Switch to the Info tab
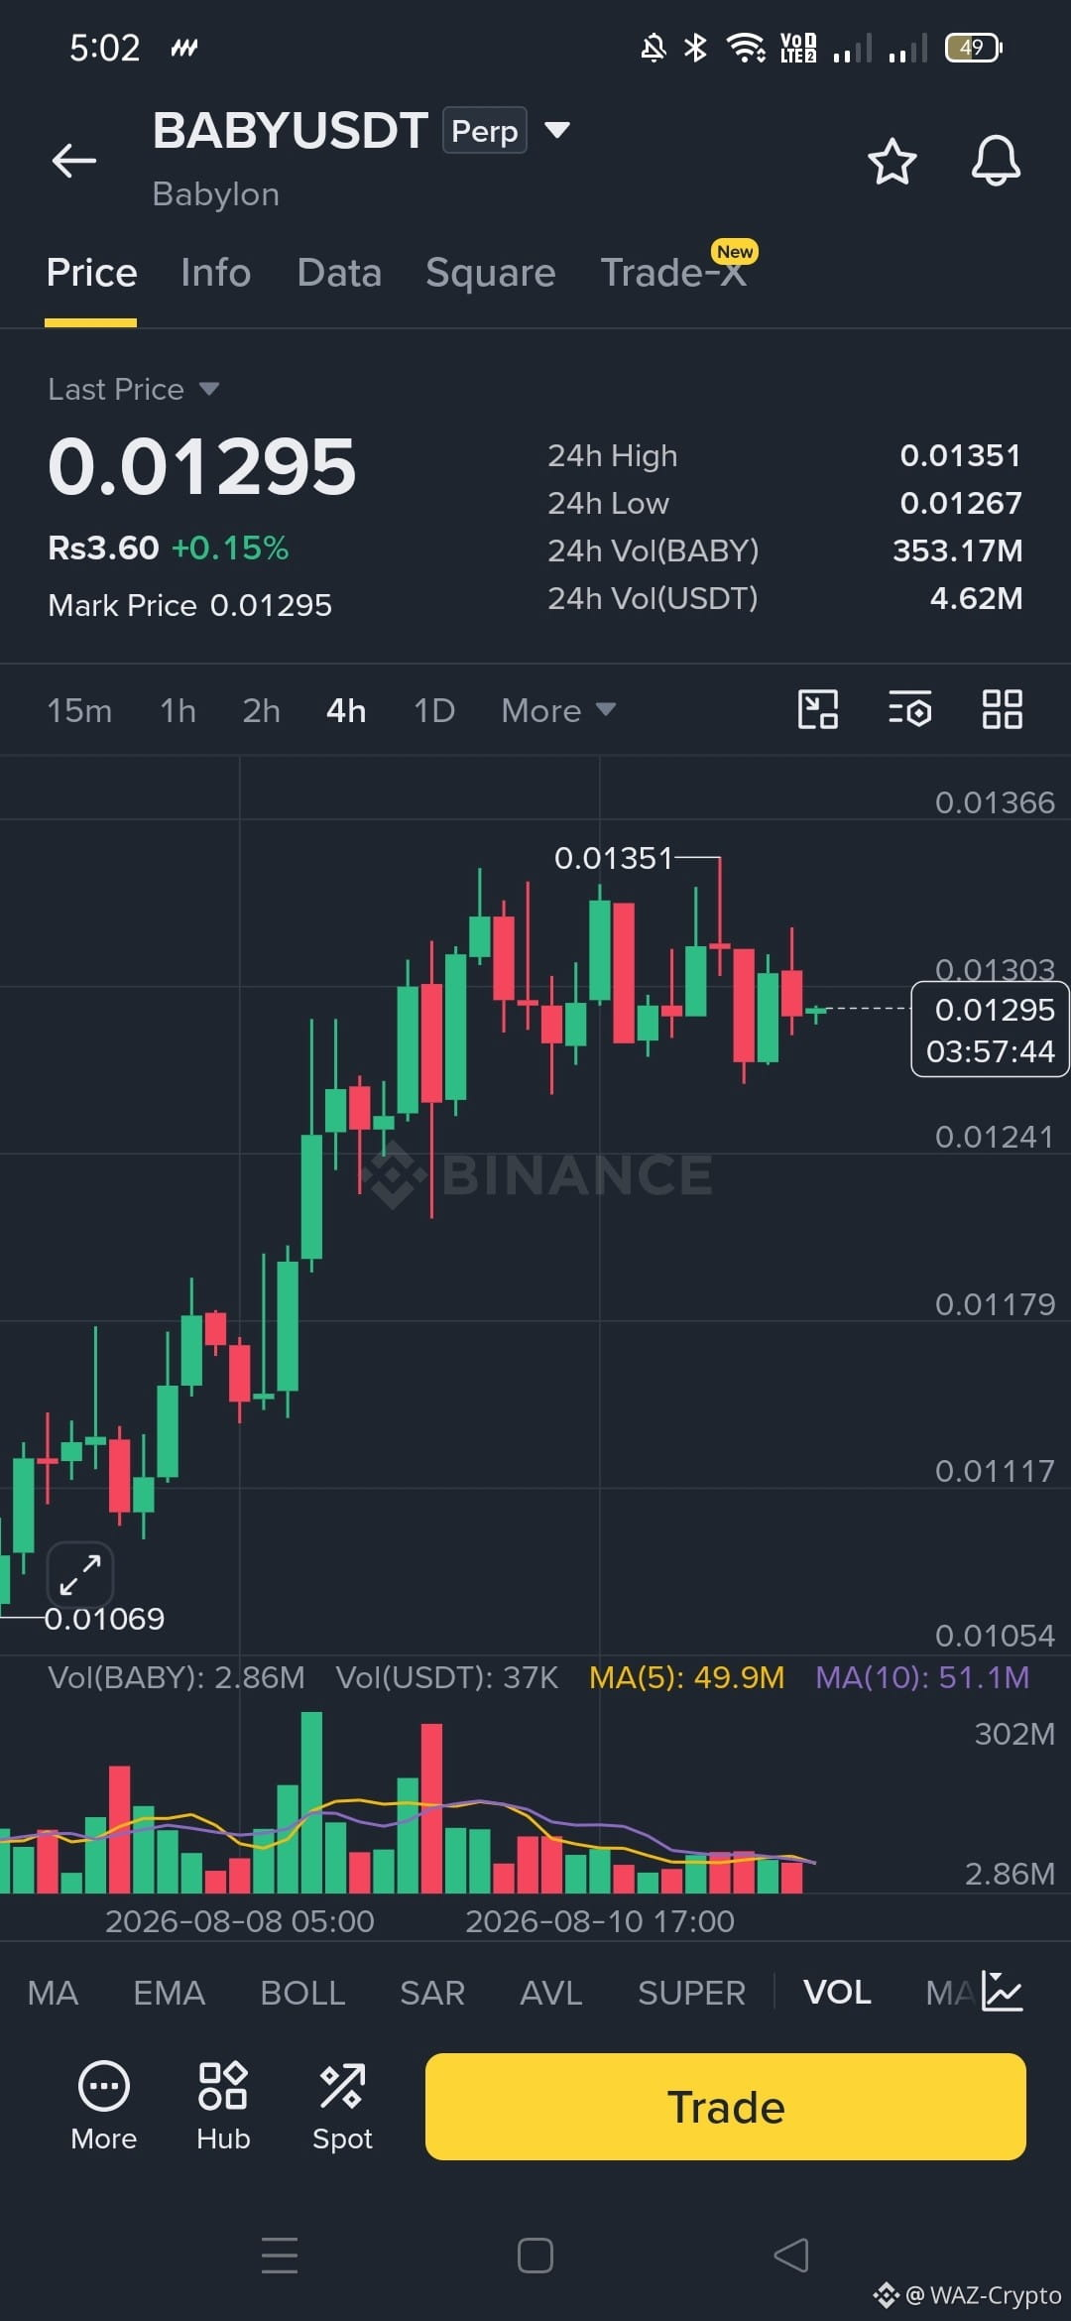This screenshot has width=1071, height=2321. point(215,273)
